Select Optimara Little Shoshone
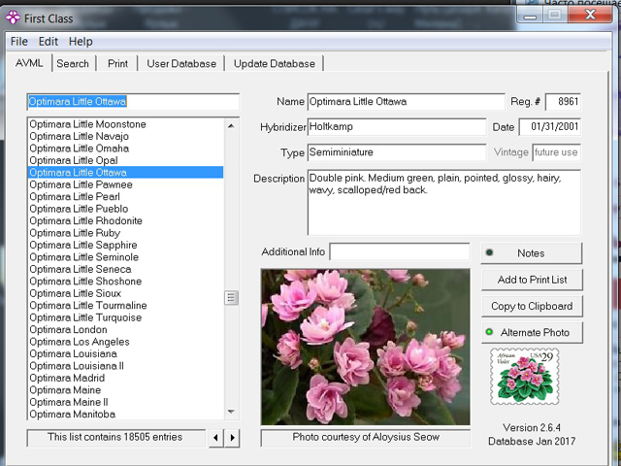Screen dimensions: 621x466 126,282
